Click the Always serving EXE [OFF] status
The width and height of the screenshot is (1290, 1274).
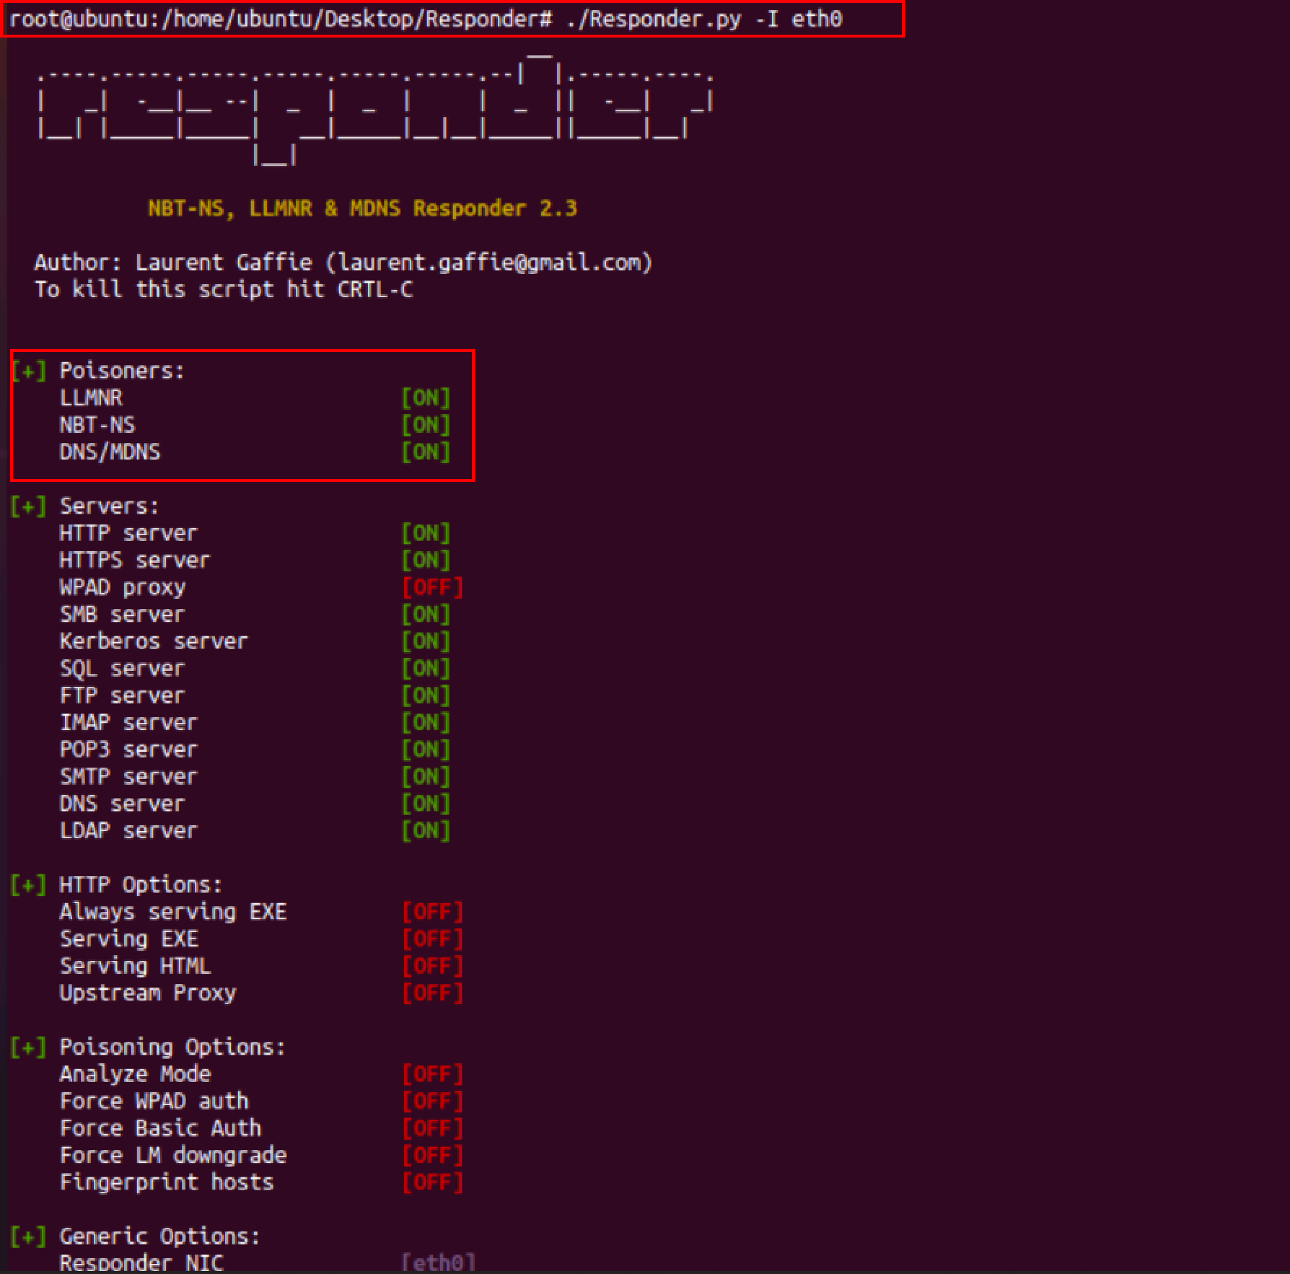click(x=432, y=912)
